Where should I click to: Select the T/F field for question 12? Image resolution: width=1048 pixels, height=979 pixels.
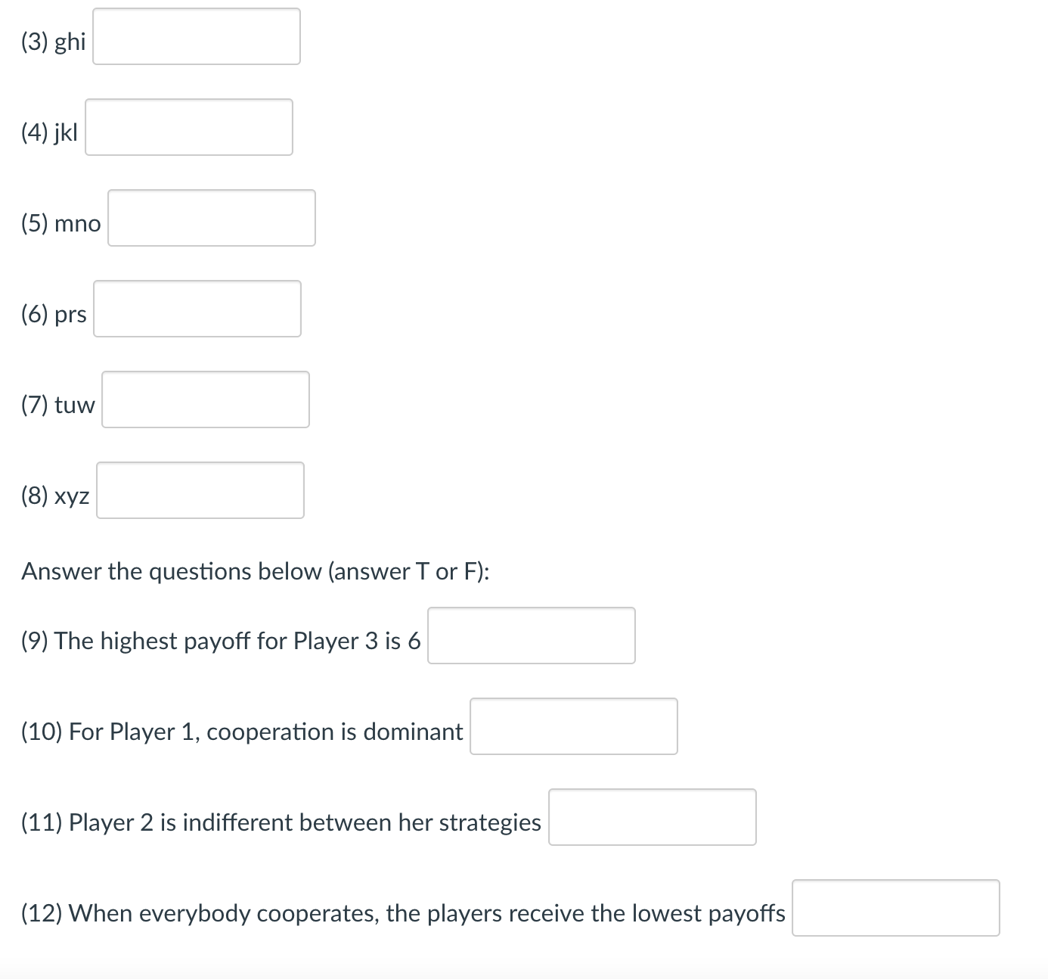pyautogui.click(x=895, y=906)
